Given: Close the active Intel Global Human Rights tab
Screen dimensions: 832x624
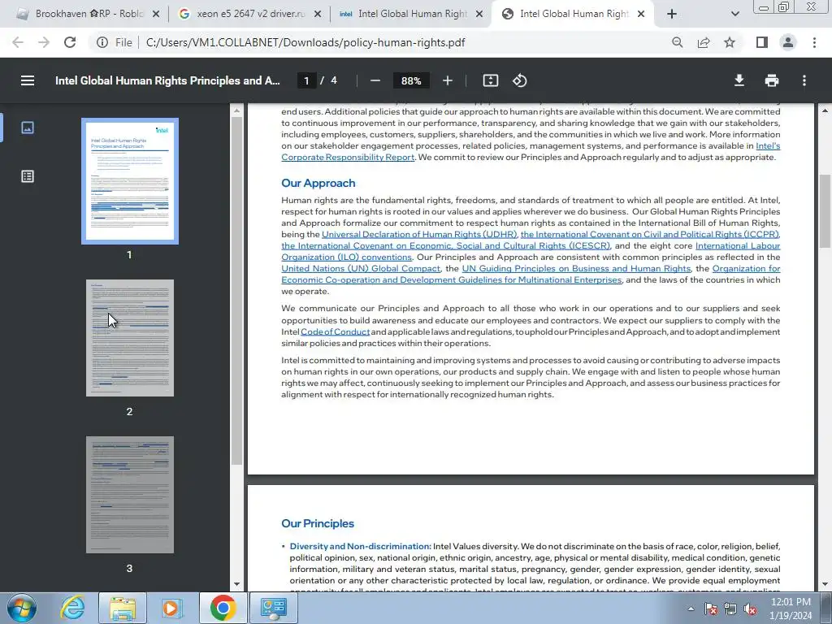Looking at the screenshot, I should pos(641,14).
